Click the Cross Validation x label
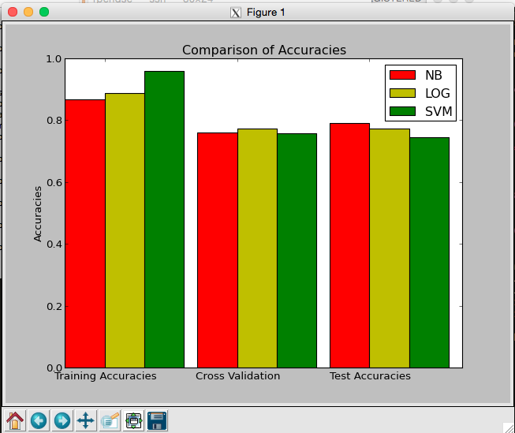This screenshot has width=515, height=433. click(238, 375)
